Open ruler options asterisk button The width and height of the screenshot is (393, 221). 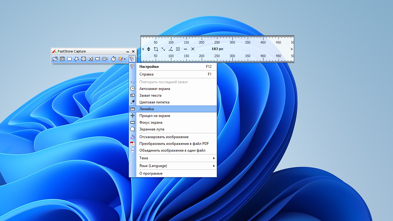(x=178, y=49)
